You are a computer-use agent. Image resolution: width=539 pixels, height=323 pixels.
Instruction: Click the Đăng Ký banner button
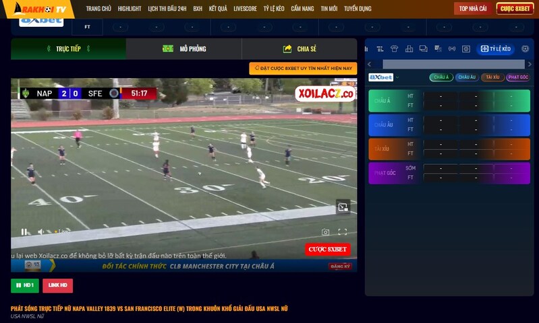(340, 266)
